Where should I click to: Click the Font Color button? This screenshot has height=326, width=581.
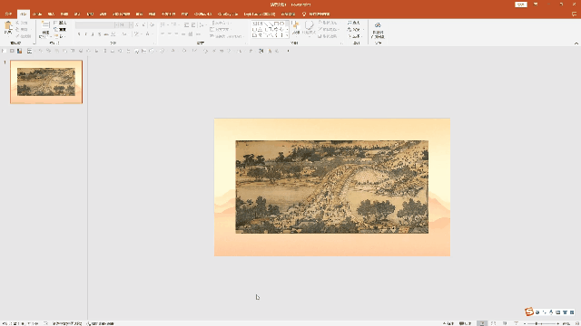pos(147,34)
